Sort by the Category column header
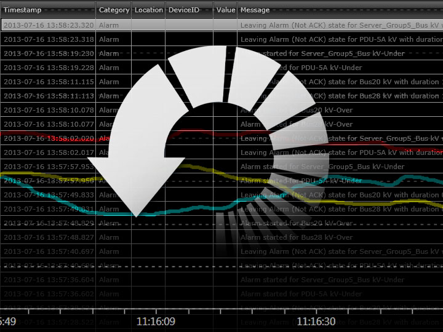Screen dimensions: 443x332 (114, 10)
